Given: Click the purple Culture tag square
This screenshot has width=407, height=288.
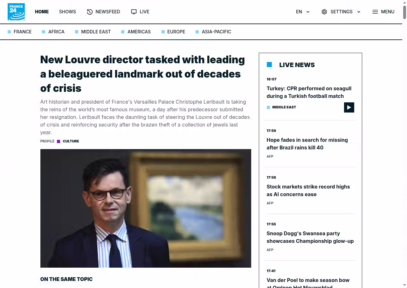Looking at the screenshot, I should [59, 141].
